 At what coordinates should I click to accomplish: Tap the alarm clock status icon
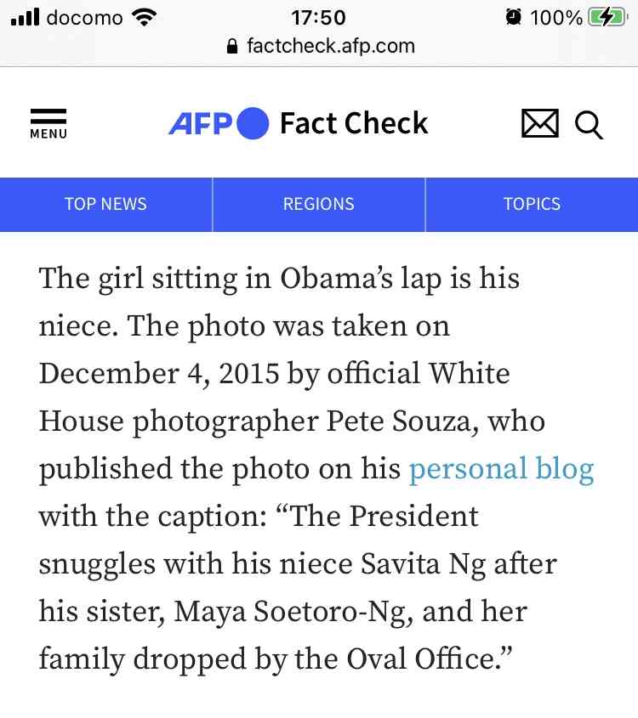(x=513, y=17)
